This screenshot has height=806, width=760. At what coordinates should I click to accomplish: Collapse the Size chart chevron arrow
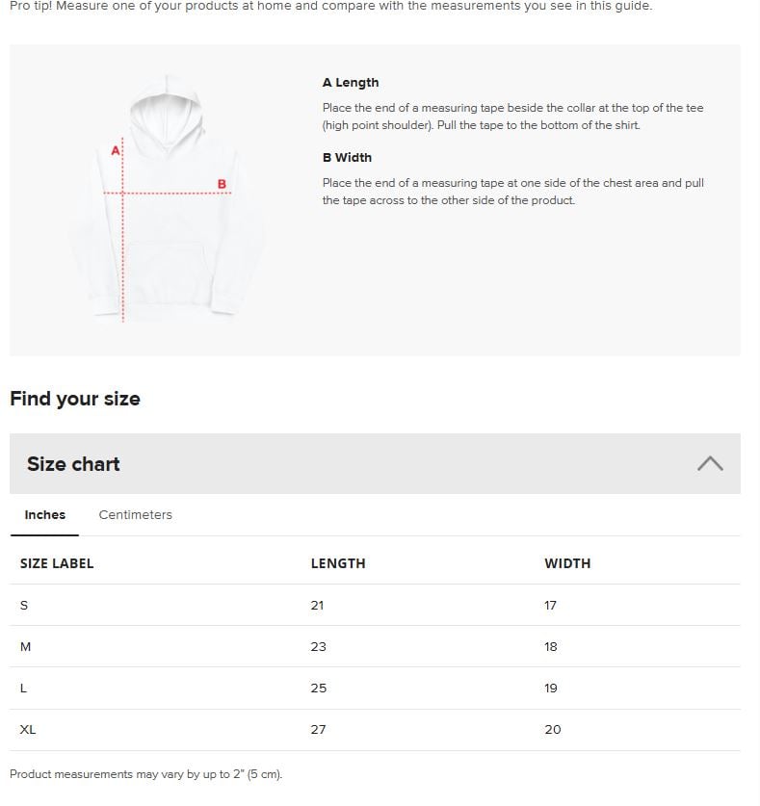tap(710, 463)
